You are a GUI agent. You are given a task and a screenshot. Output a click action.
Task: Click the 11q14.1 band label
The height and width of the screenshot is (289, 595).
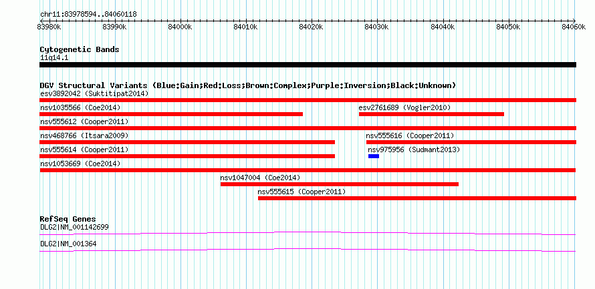54,58
